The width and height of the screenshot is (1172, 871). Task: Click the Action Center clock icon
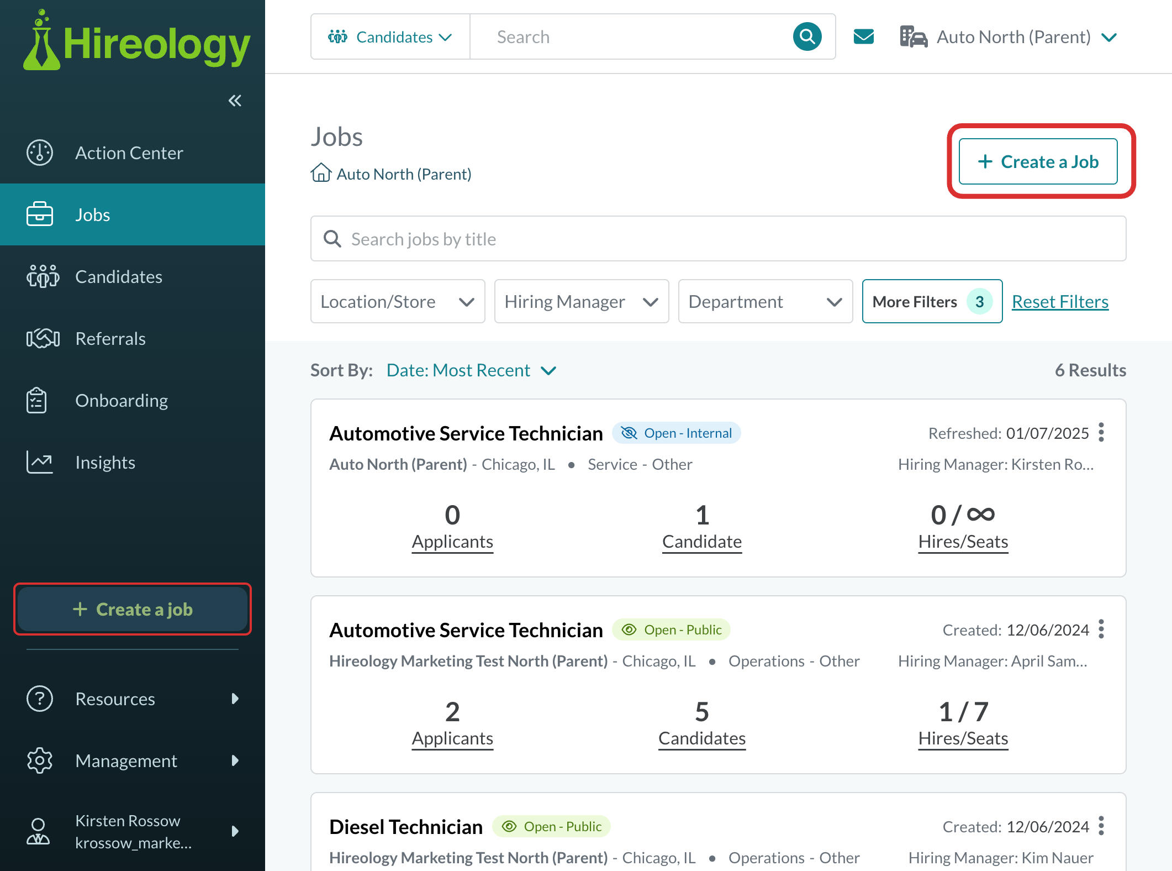[x=40, y=153]
